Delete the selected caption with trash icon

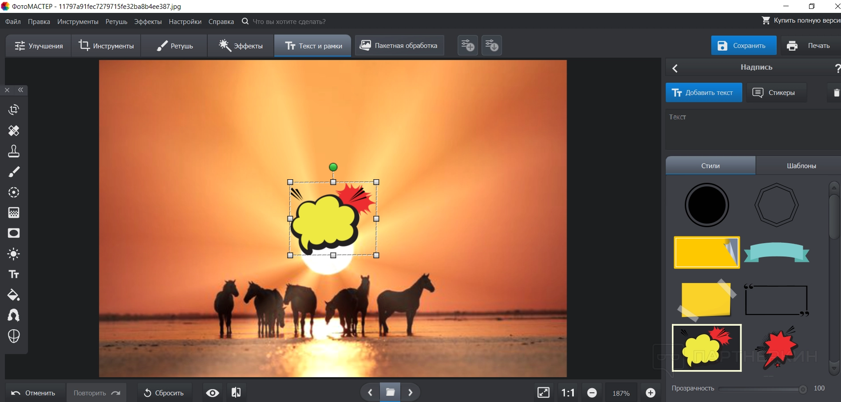pyautogui.click(x=837, y=93)
